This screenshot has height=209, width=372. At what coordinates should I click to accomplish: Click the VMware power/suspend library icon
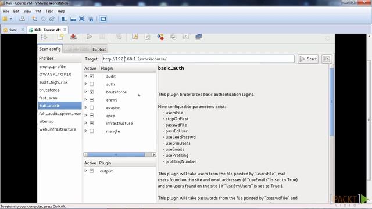click(5, 19)
